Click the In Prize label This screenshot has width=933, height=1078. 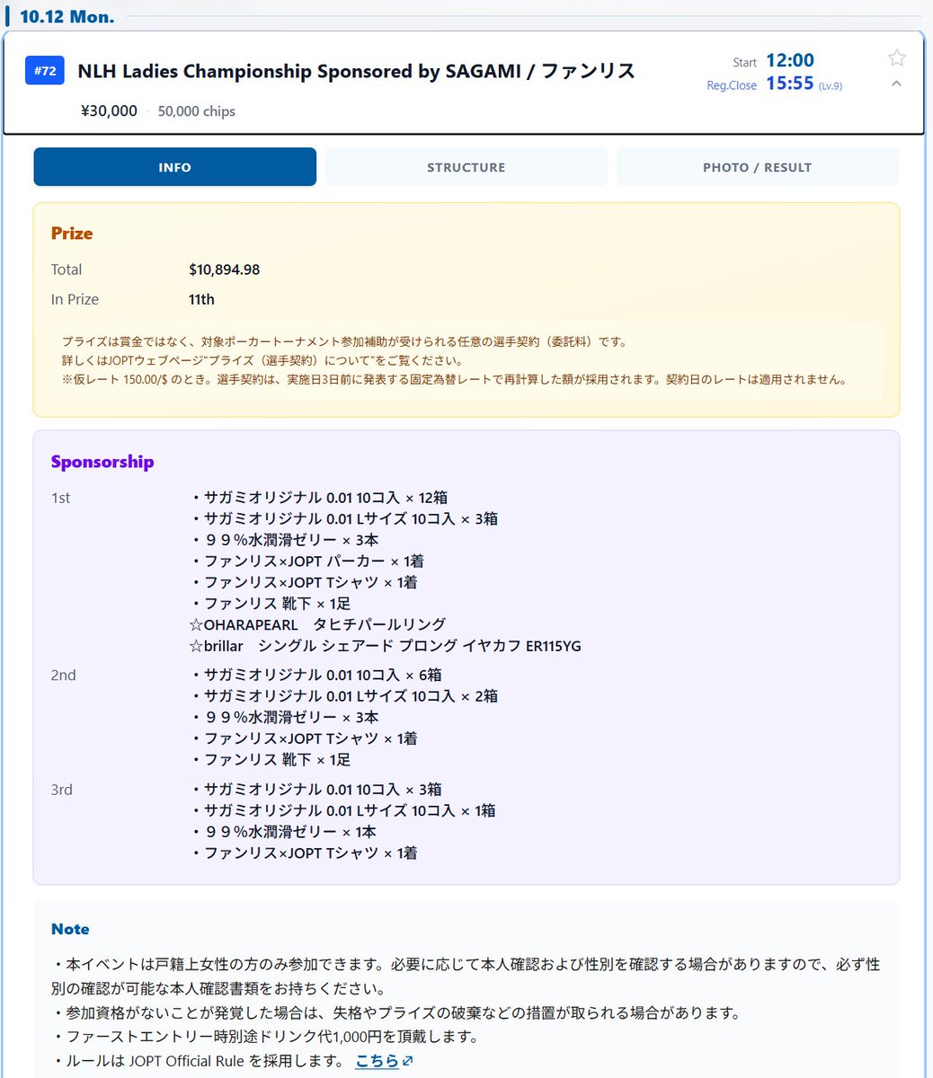point(76,299)
